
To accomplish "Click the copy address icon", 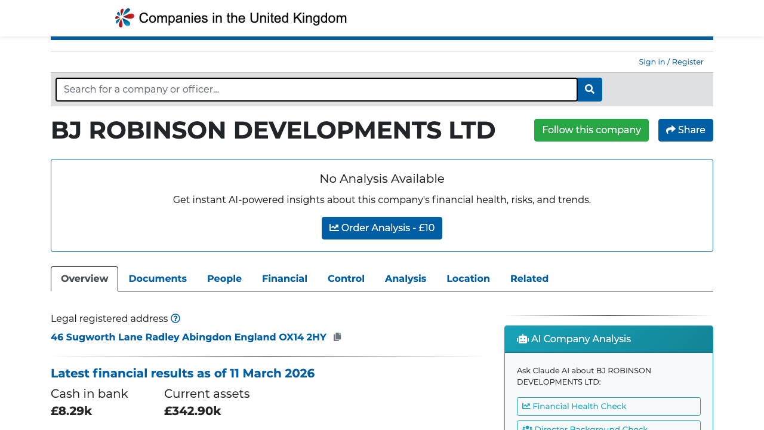I will point(337,336).
